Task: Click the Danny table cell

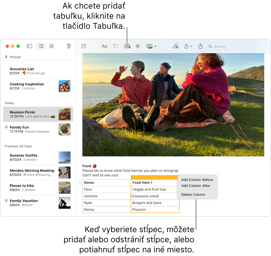Action: click(x=107, y=209)
